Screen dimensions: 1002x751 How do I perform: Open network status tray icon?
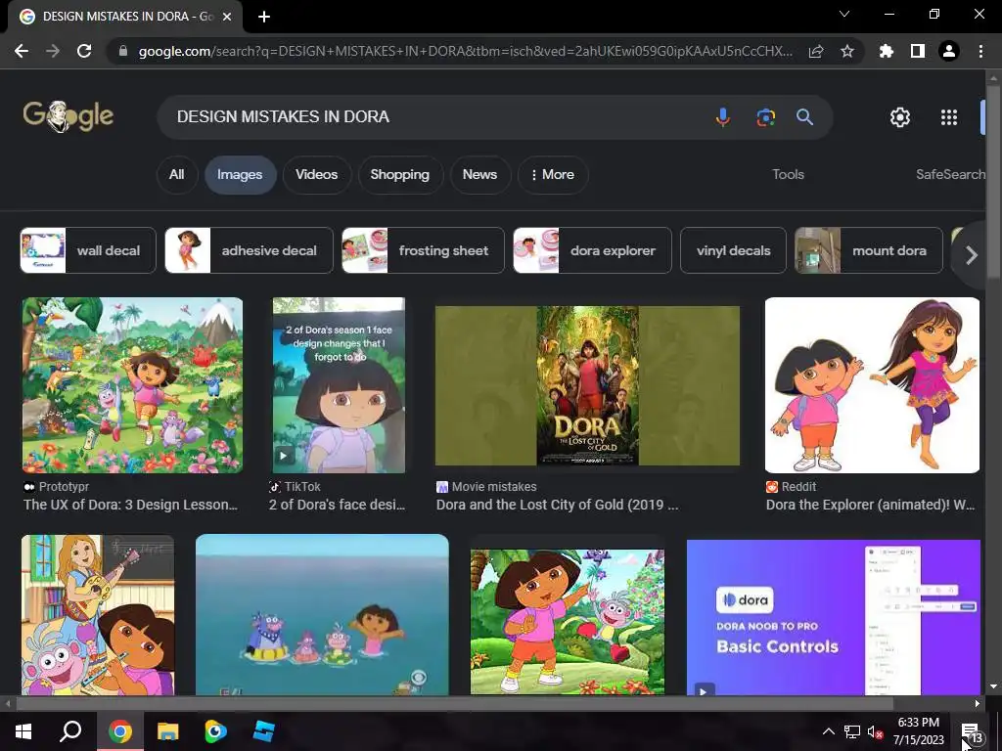point(852,732)
